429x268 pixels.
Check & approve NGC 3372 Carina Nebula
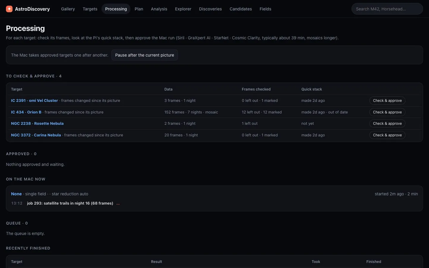tap(387, 135)
